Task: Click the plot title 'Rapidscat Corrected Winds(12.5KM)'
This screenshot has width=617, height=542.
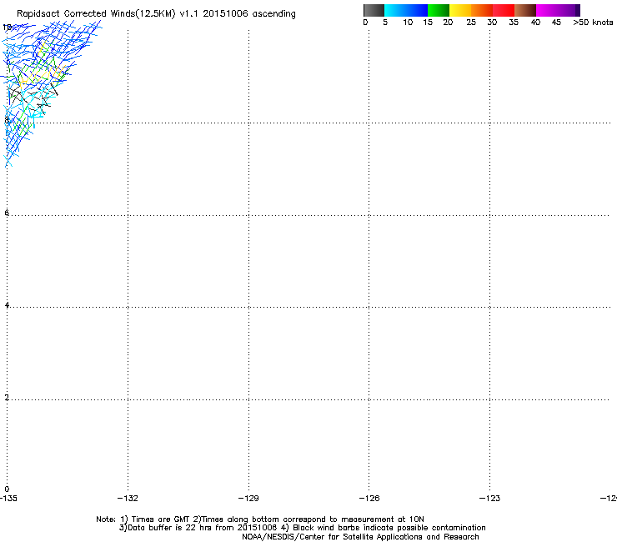Action: [x=96, y=14]
